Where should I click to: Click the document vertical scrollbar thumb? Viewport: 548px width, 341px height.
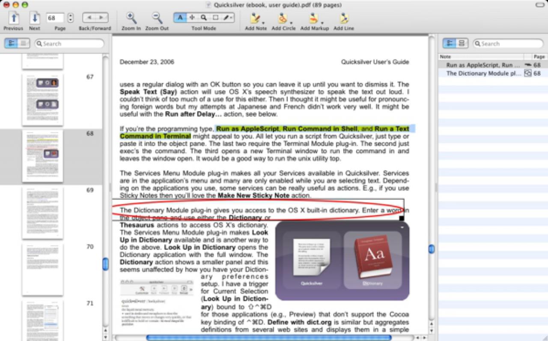coord(432,249)
